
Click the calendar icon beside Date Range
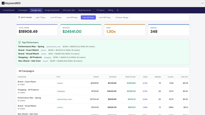[19, 17]
